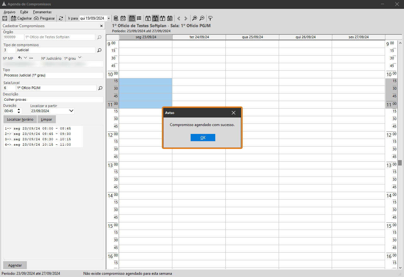Image resolution: width=404 pixels, height=277 pixels.
Task: Click Pesquisar binoculars toolbar button
Action: pos(44,18)
